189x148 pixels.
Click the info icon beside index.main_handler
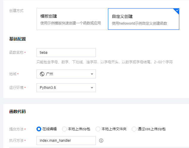click(101, 141)
